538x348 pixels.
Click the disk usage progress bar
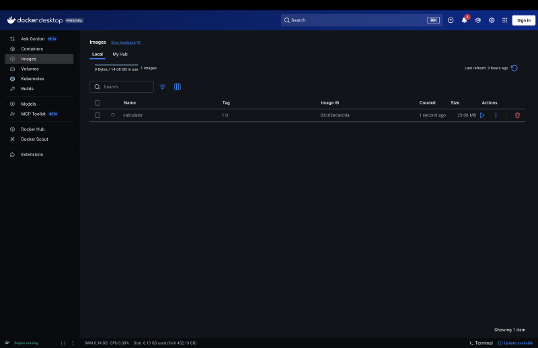click(x=116, y=65)
